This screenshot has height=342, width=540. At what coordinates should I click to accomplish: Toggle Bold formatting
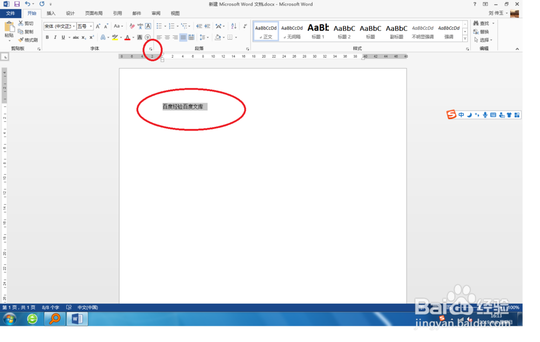[47, 37]
